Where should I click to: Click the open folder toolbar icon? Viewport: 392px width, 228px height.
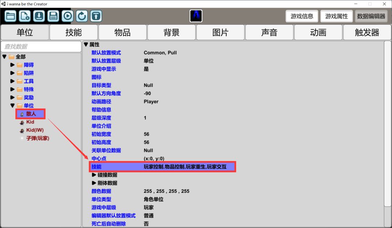tap(11, 16)
